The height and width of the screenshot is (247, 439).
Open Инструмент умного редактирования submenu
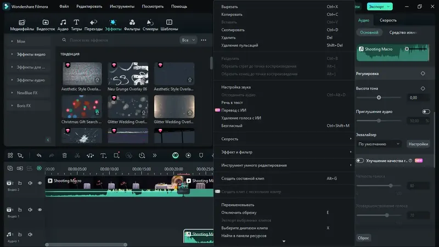[284, 165]
